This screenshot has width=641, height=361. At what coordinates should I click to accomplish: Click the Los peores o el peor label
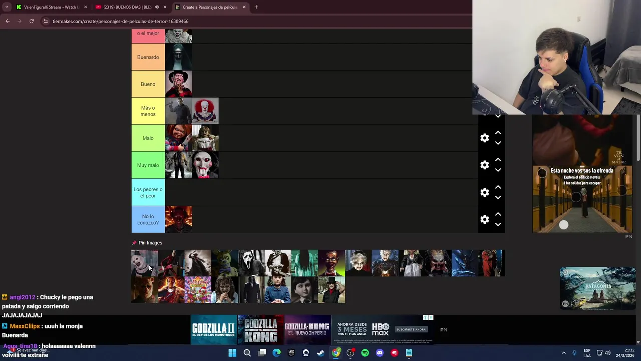tap(148, 192)
